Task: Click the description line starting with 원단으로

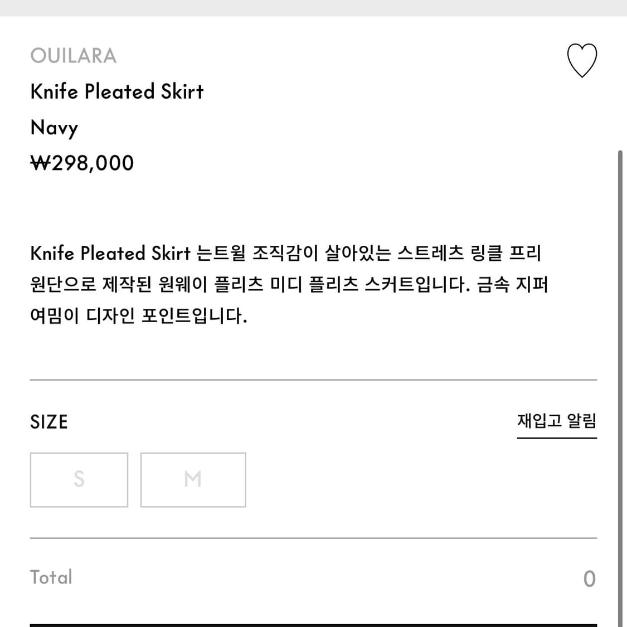Action: 289,284
